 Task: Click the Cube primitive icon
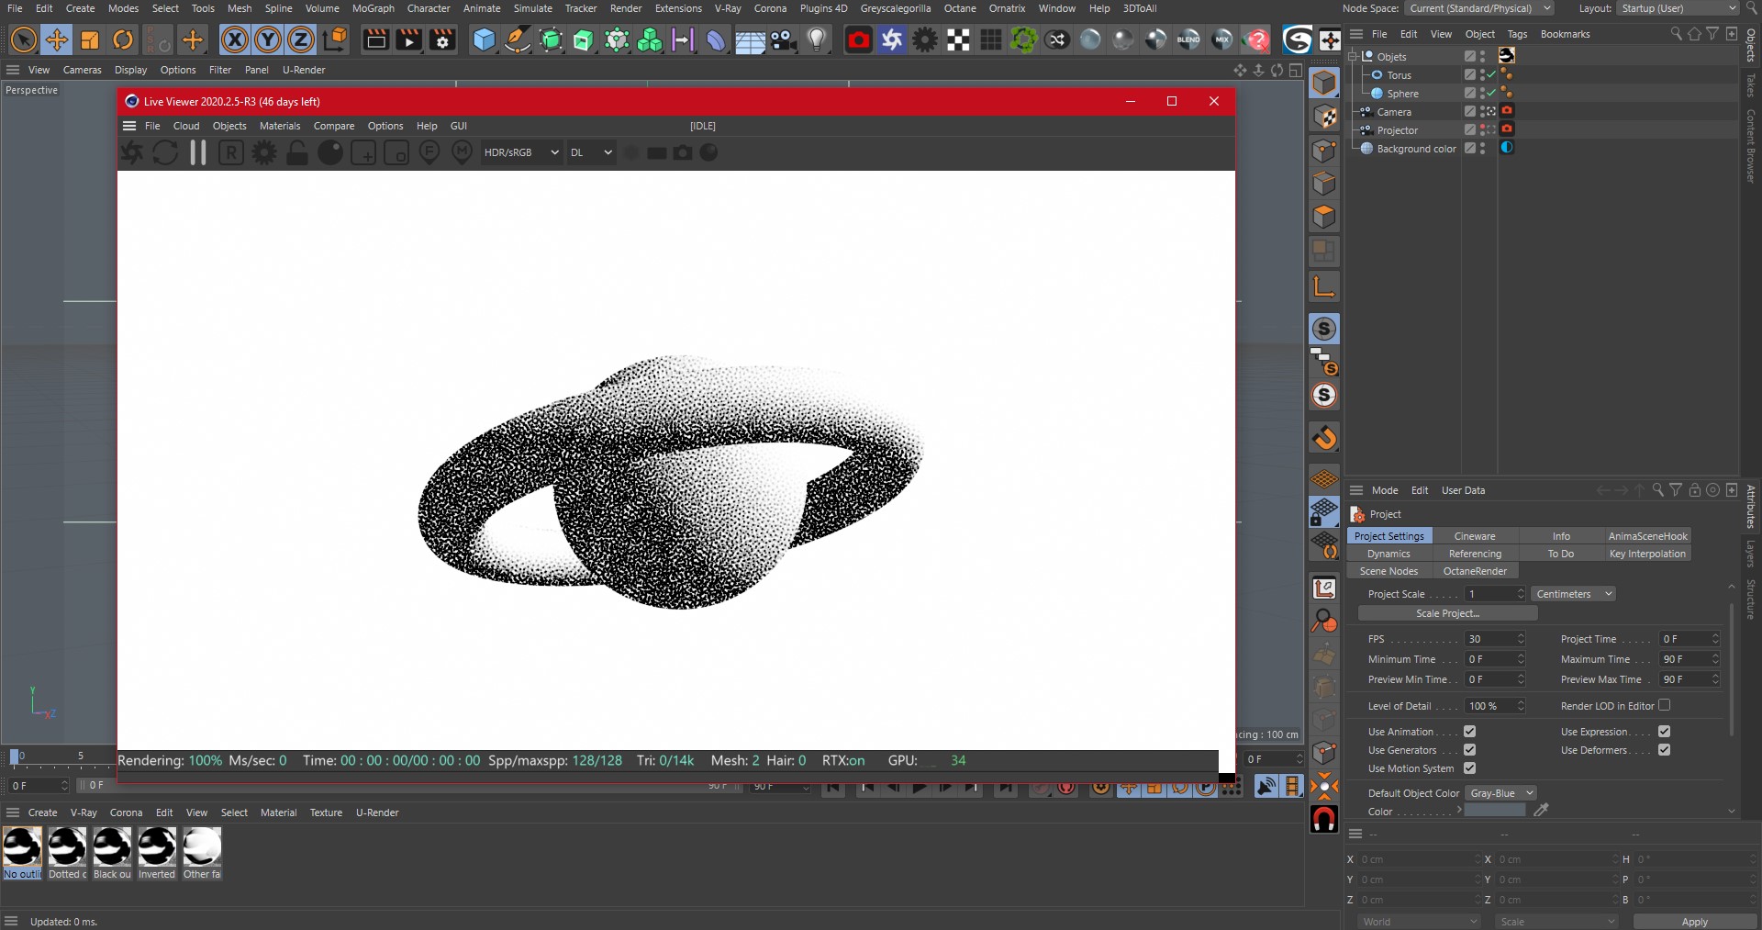[x=484, y=39]
